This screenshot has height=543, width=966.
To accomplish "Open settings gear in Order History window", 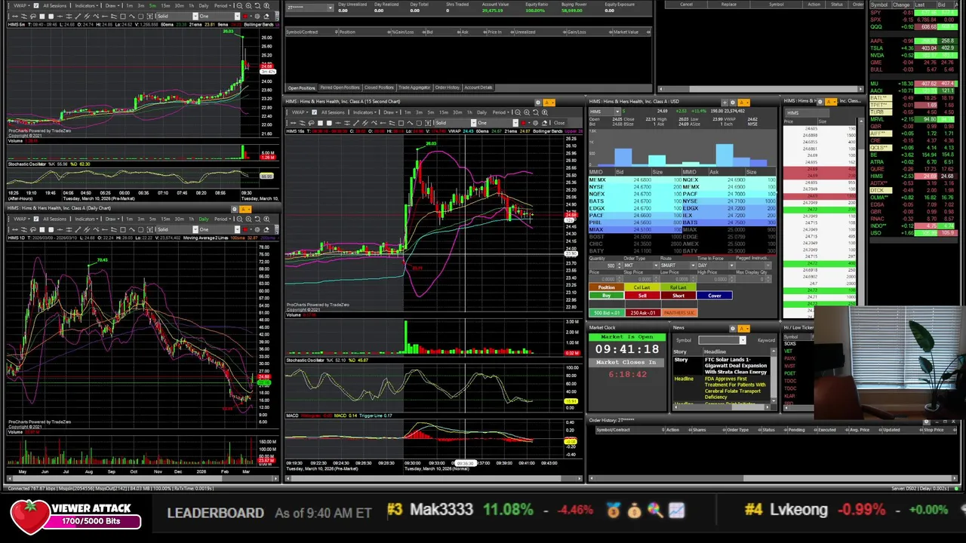I will (x=926, y=421).
